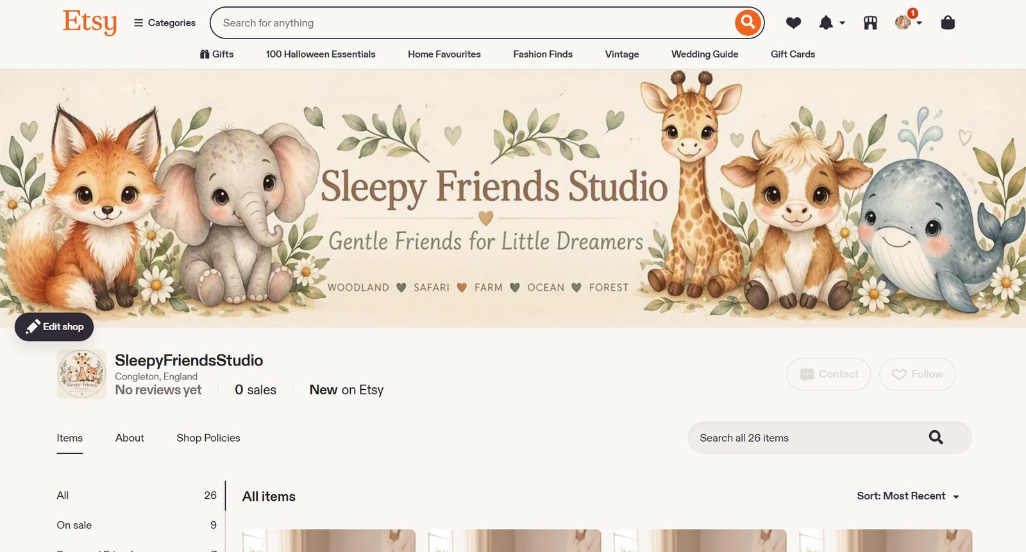Go to 100 Halloween Essentials
The height and width of the screenshot is (552, 1026).
pos(321,54)
